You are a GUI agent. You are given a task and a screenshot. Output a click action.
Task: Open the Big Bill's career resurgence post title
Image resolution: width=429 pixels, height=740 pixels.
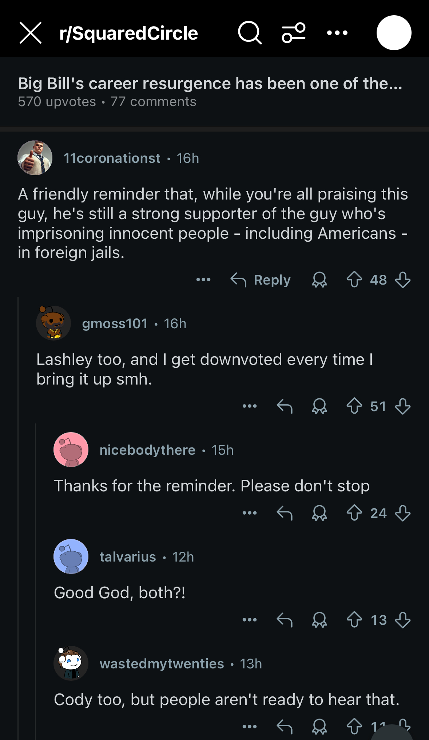tap(210, 84)
